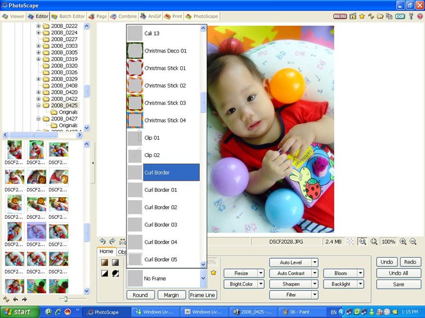Click the Undo All button
This screenshot has height=318, width=425.
click(x=398, y=273)
